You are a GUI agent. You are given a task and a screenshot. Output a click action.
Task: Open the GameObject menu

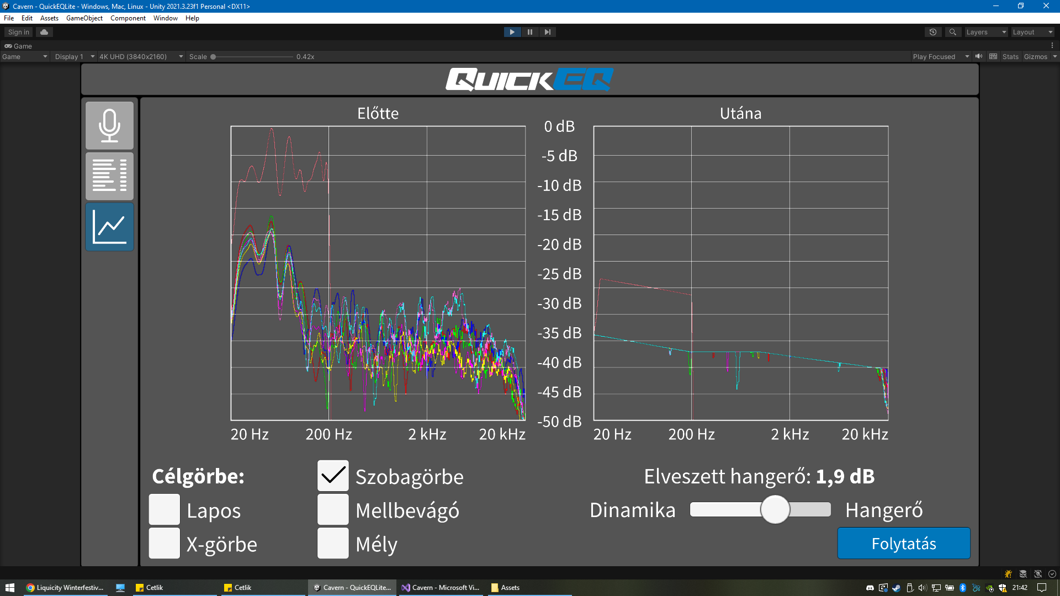tap(84, 18)
